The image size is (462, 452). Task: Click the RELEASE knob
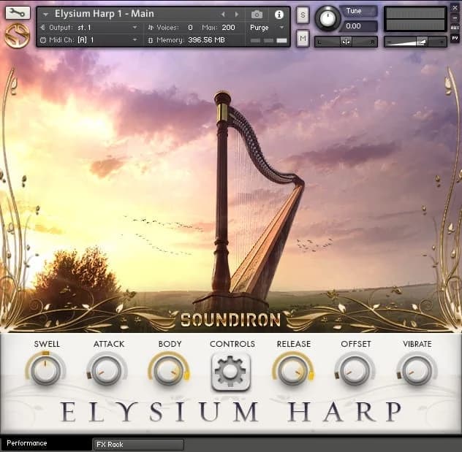pyautogui.click(x=293, y=371)
